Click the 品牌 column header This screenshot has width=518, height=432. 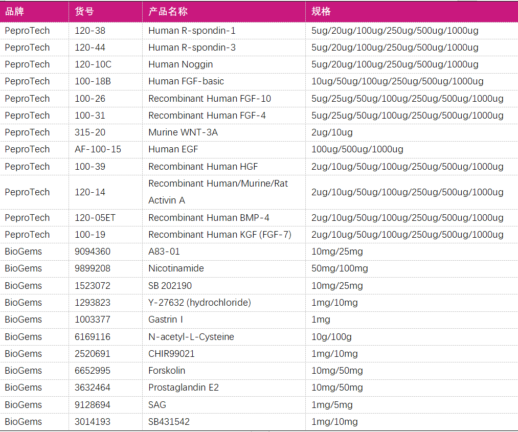pyautogui.click(x=14, y=12)
